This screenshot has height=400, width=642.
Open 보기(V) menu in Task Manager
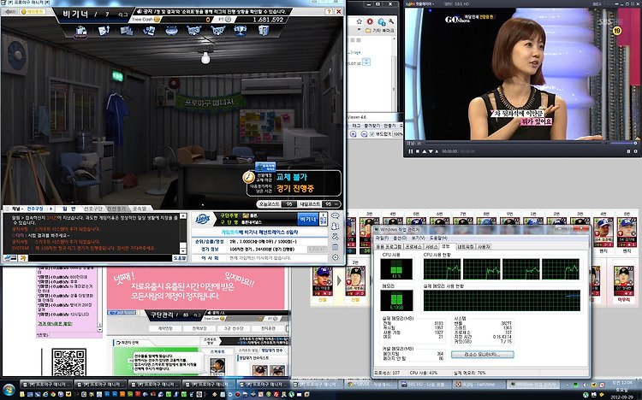(418, 238)
